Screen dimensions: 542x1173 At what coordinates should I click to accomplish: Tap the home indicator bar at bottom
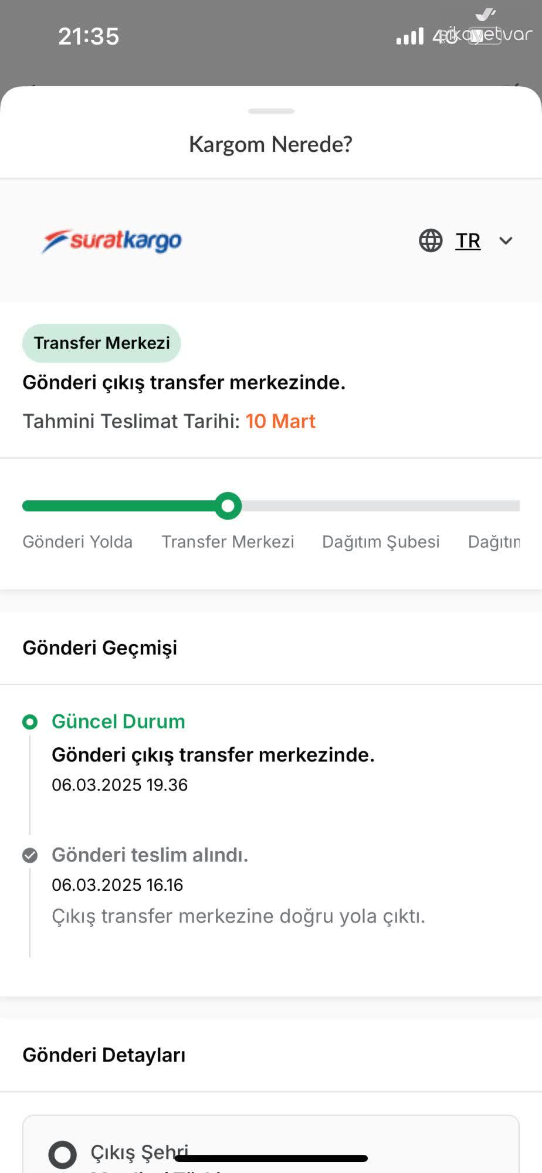click(271, 1158)
